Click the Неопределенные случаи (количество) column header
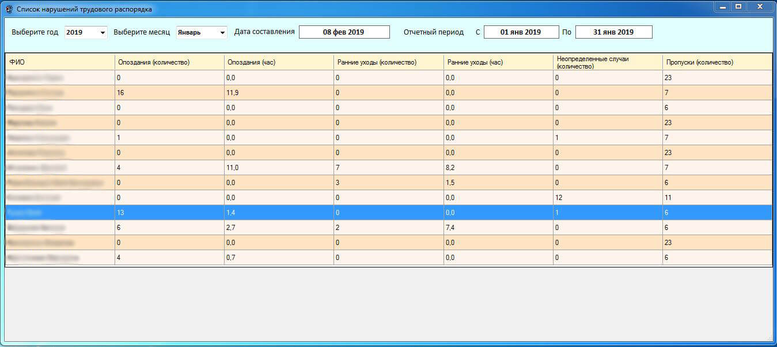 (x=608, y=62)
